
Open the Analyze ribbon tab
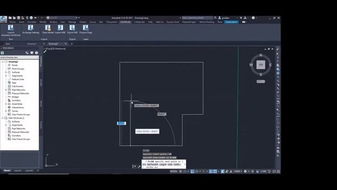(53, 22)
